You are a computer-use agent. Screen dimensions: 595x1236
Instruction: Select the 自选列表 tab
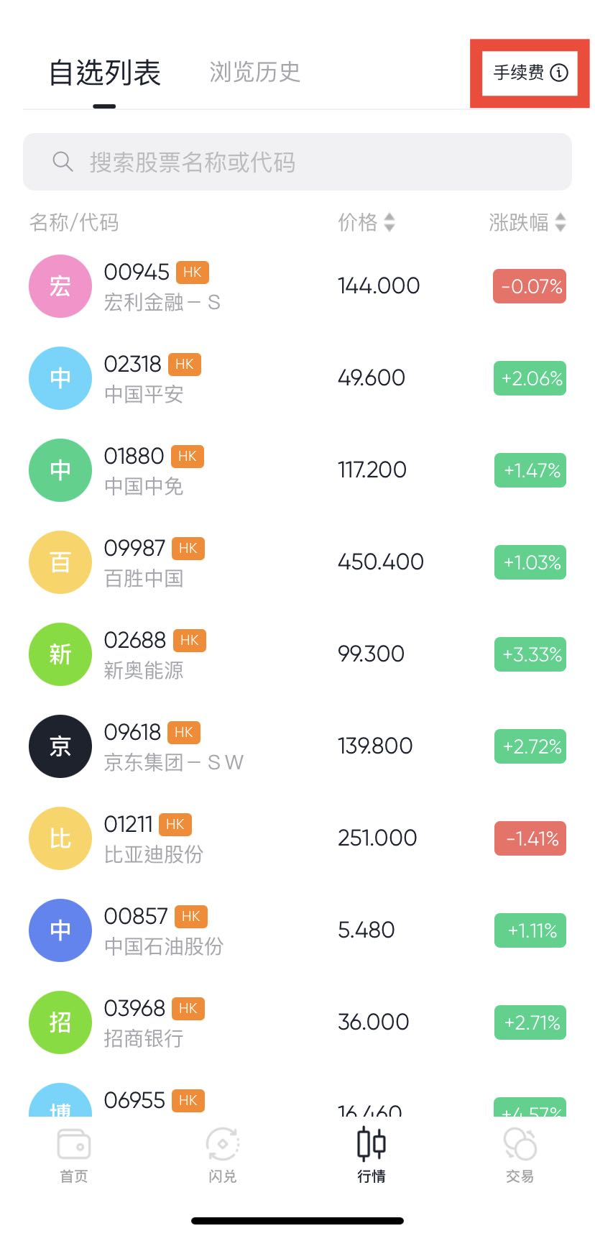tap(105, 73)
